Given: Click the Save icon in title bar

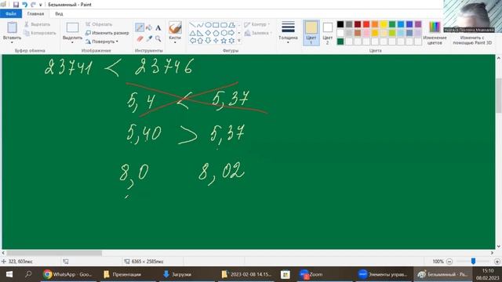Looking at the screenshot, I should point(16,5).
